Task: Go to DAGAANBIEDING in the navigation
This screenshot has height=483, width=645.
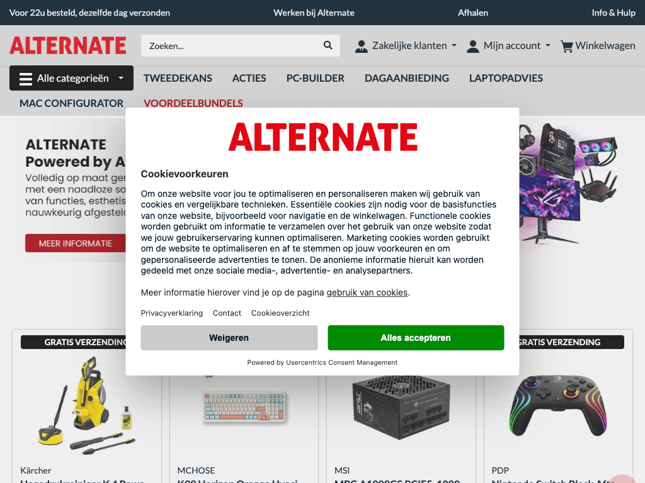Action: point(407,78)
